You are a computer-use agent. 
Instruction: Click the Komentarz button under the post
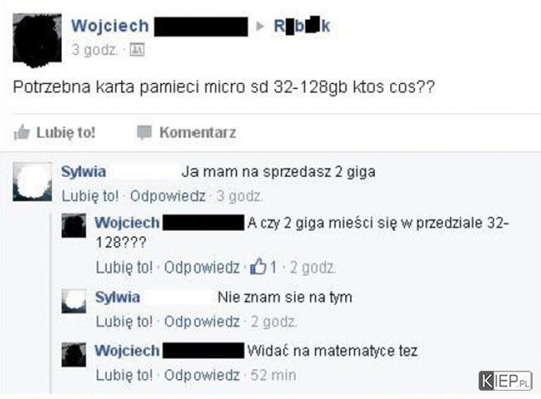pos(186,133)
